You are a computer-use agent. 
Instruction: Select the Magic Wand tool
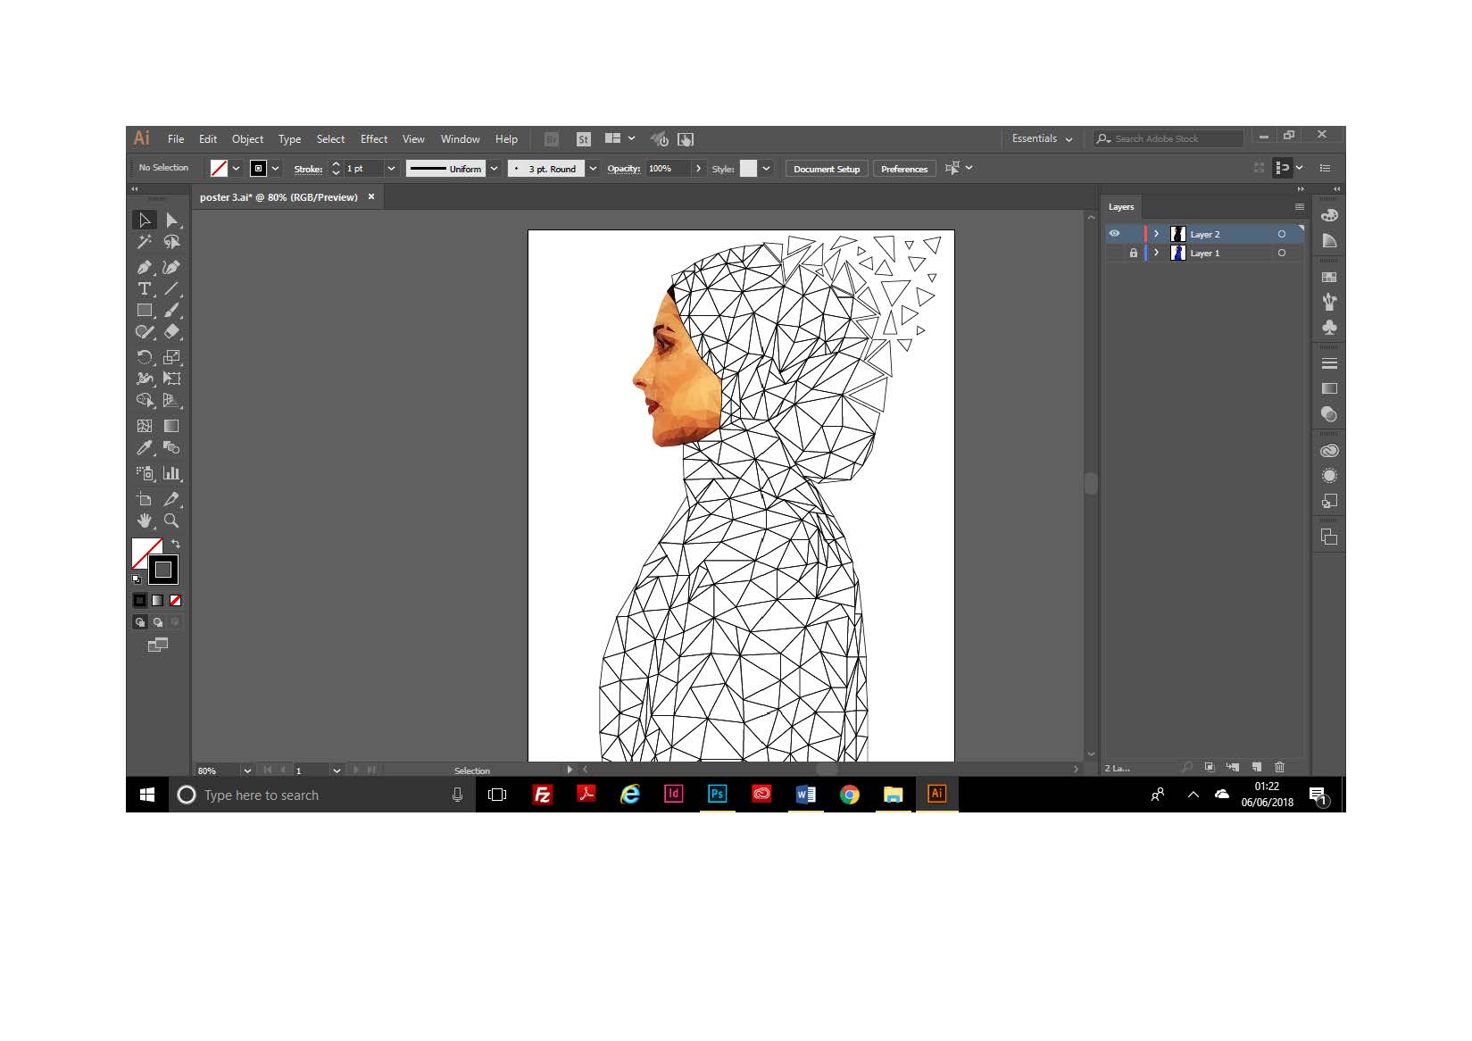(144, 242)
